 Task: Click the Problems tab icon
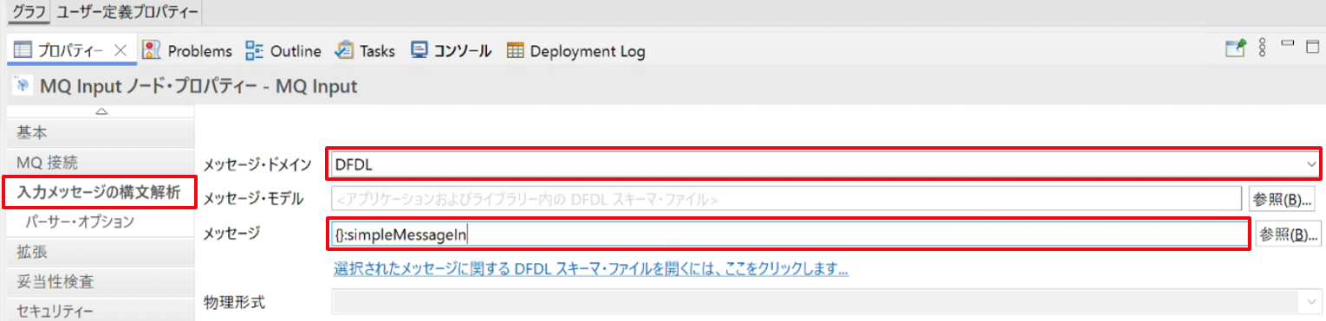pyautogui.click(x=153, y=50)
